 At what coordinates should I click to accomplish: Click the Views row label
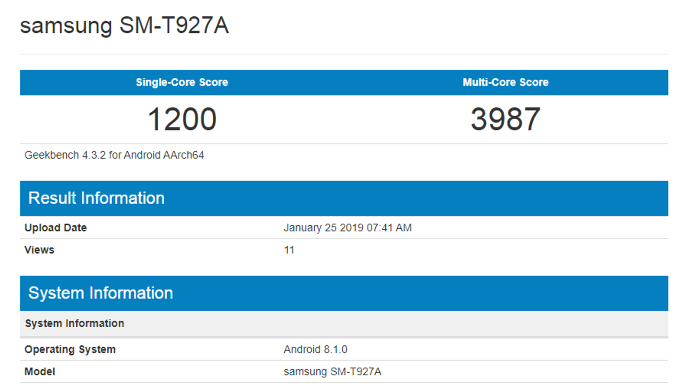[39, 250]
